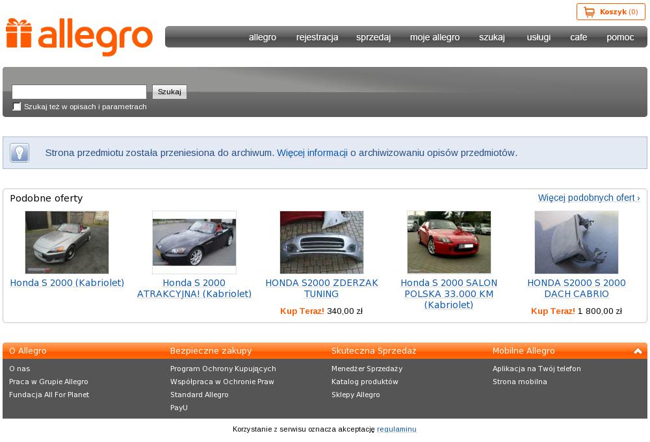The height and width of the screenshot is (442, 650).
Task: Click the Mobilne Allegro footer heading
Action: pyautogui.click(x=523, y=351)
